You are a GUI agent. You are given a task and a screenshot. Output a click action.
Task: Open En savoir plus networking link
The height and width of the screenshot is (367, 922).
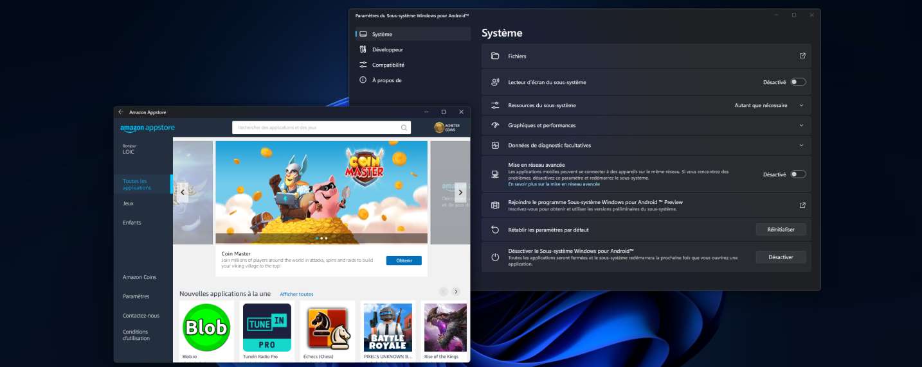click(554, 184)
